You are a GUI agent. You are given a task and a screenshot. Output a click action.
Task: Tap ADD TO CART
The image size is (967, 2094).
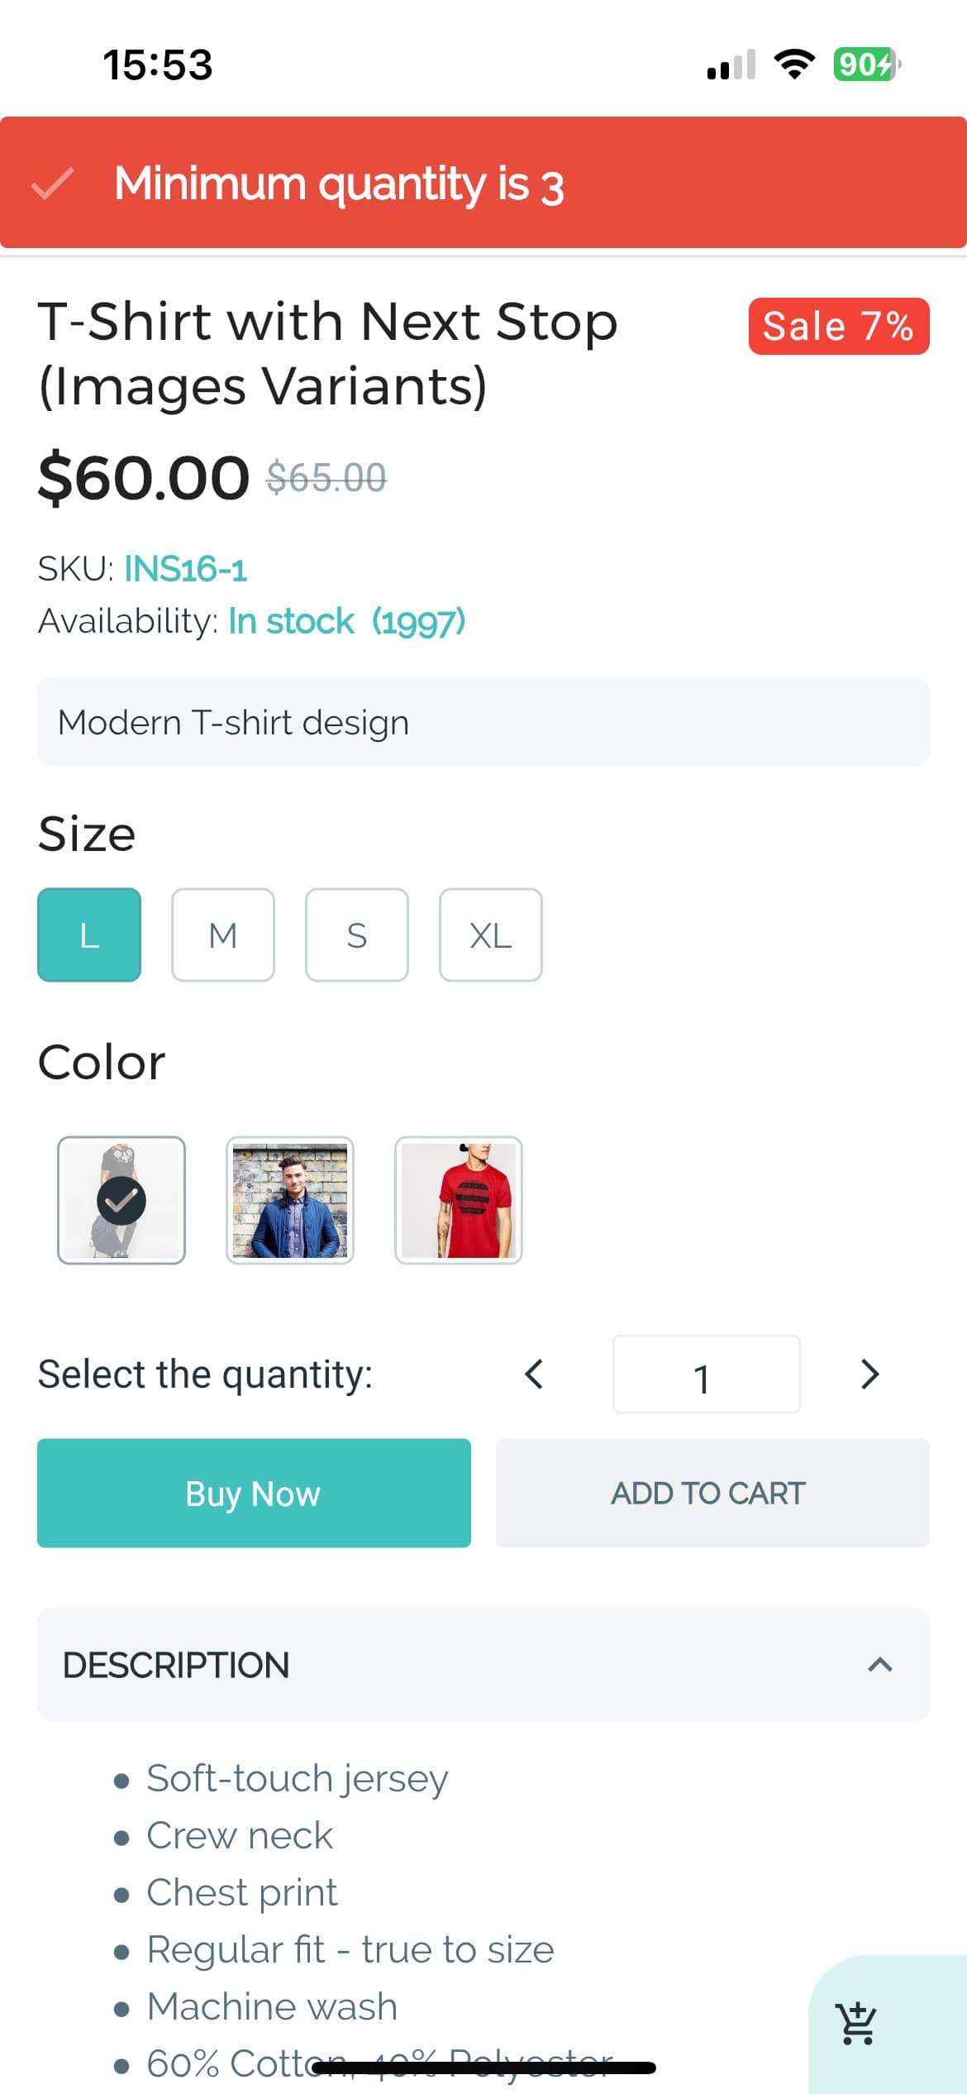point(708,1493)
